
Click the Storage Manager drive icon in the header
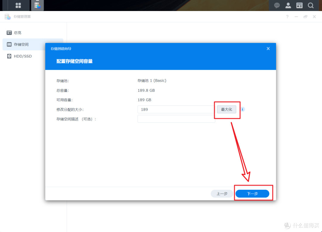tap(7, 16)
